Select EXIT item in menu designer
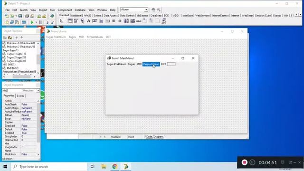304x171 pixels. [x=163, y=64]
